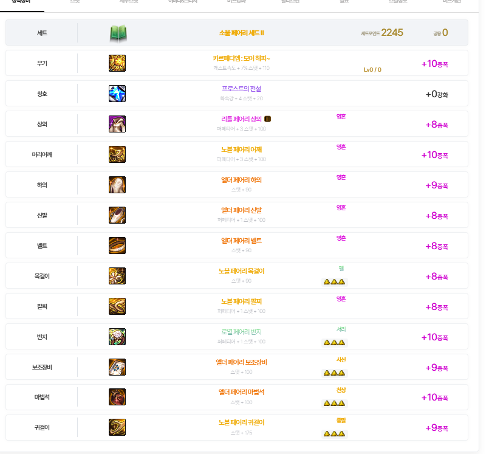Click the weapon (무기) item icon
Screen dimensions: 489x454
click(x=117, y=63)
